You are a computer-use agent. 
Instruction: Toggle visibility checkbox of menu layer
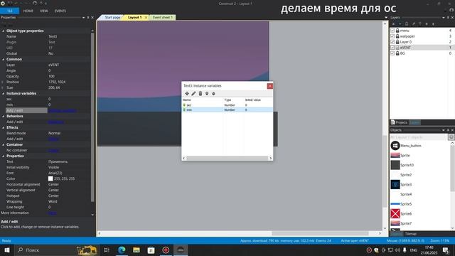[392, 31]
